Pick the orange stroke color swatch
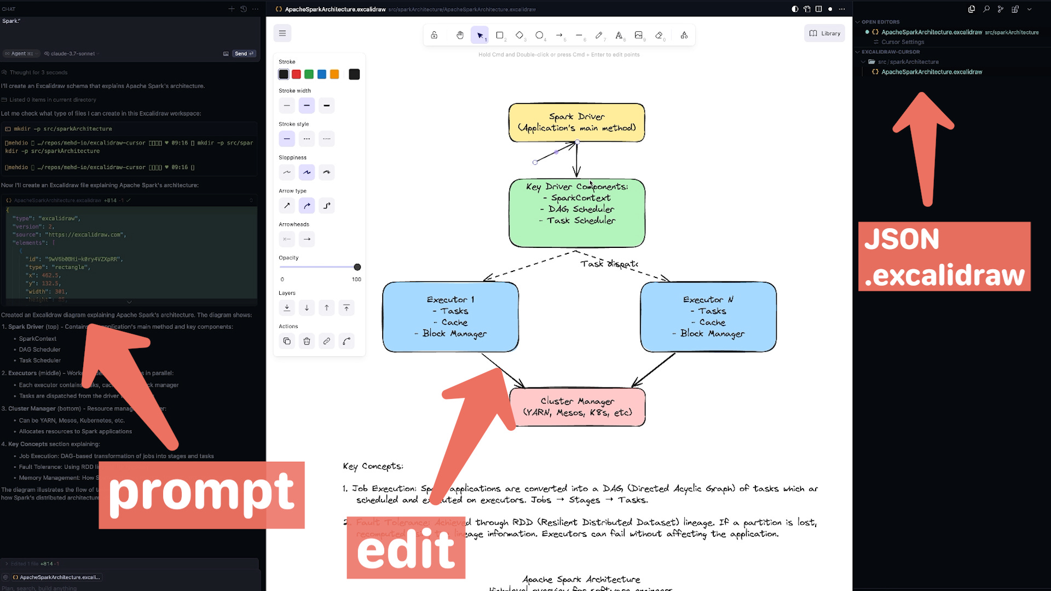 (x=334, y=74)
